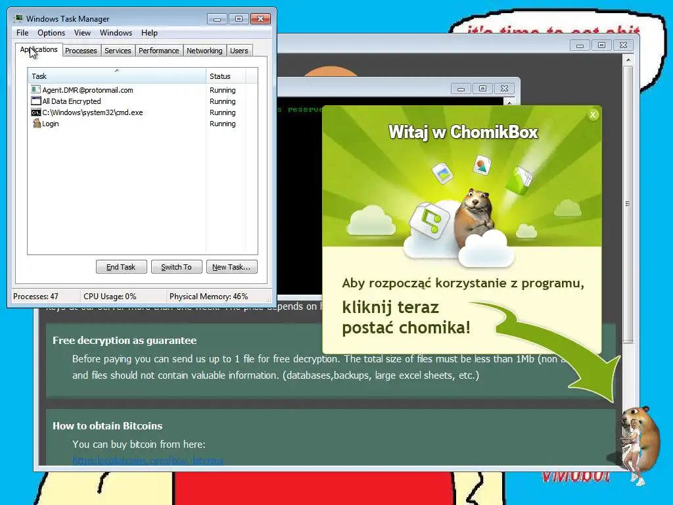This screenshot has height=505, width=673.
Task: Switch to the Users tab
Action: (x=239, y=51)
